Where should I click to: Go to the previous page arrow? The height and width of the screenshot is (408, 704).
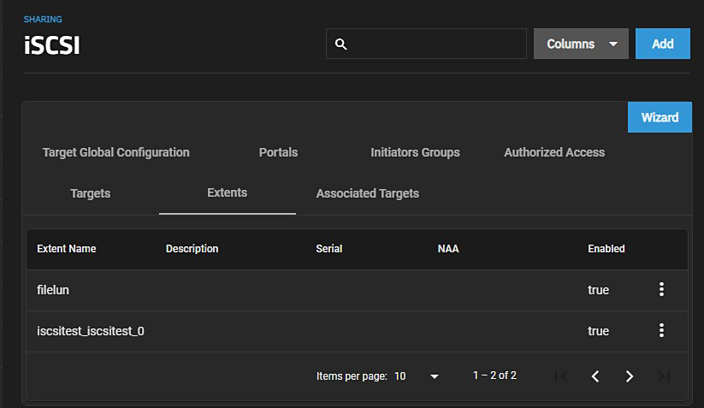tap(595, 376)
